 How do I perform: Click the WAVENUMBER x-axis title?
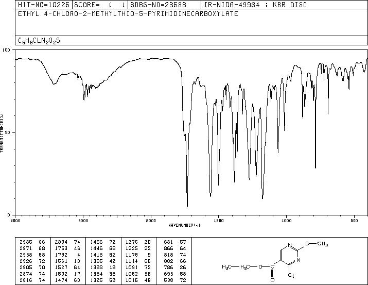pyautogui.click(x=184, y=225)
